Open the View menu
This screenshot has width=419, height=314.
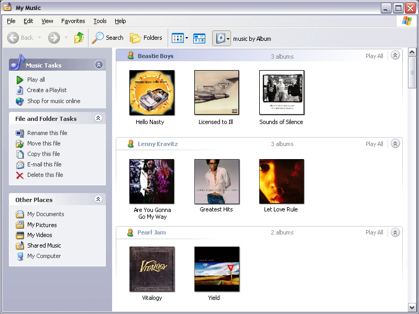point(47,21)
